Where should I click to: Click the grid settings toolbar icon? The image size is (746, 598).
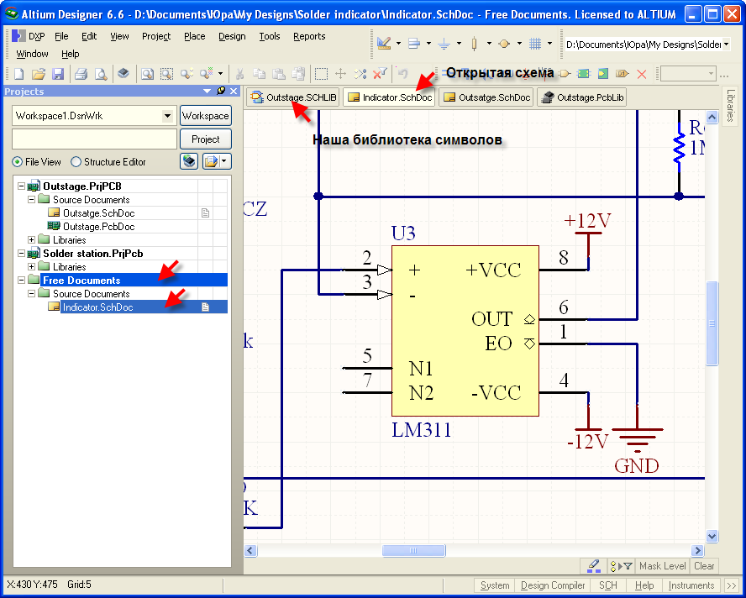click(535, 44)
